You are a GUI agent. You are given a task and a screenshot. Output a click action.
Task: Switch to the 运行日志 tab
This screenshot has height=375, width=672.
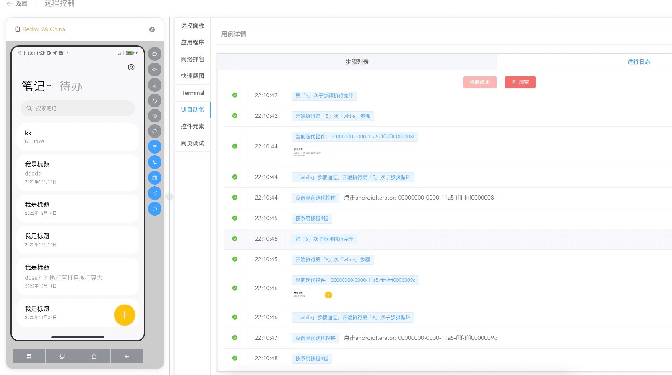(638, 62)
